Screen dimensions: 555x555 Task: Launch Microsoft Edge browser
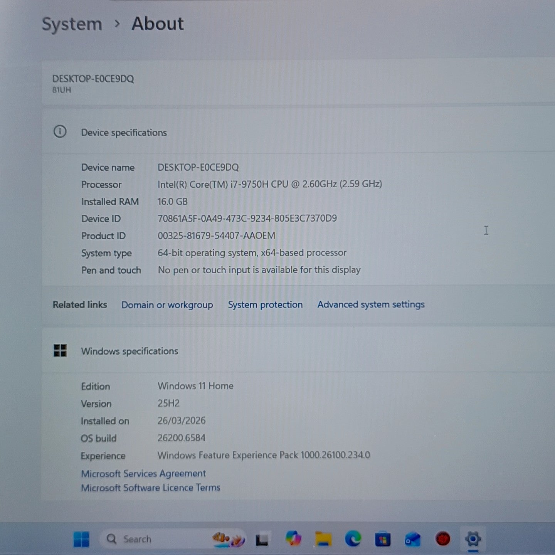click(x=353, y=538)
